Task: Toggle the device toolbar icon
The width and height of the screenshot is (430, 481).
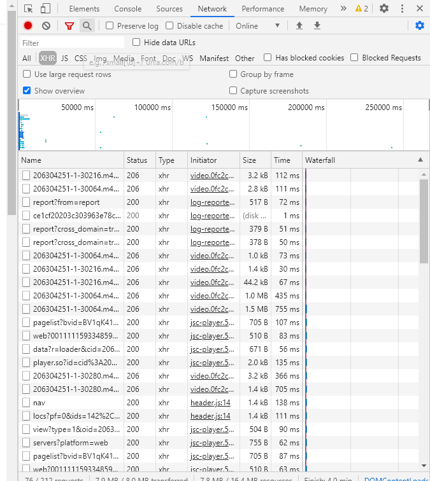Action: (45, 9)
